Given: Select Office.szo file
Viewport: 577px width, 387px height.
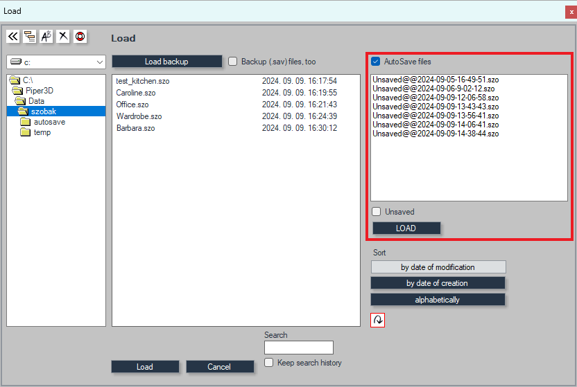Looking at the screenshot, I should click(132, 105).
